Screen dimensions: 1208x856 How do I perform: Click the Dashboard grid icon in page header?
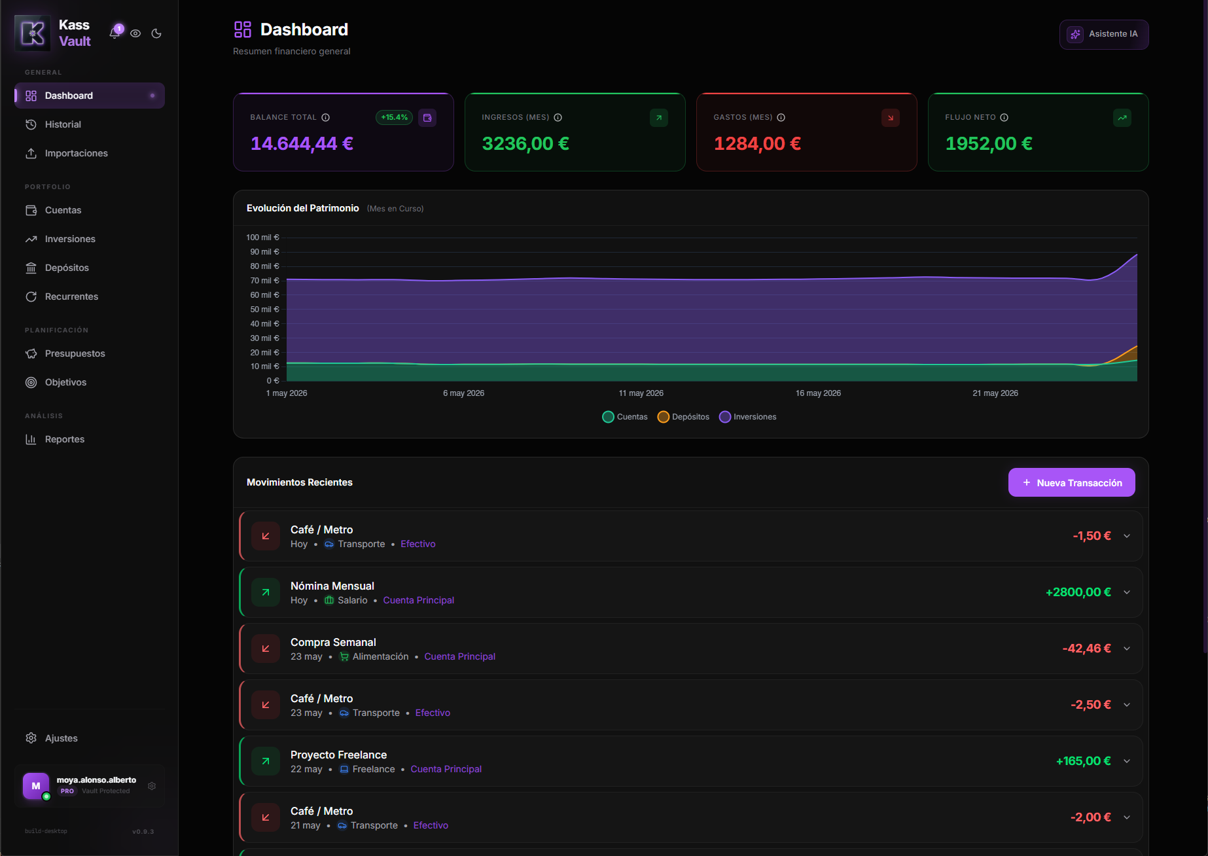click(243, 29)
